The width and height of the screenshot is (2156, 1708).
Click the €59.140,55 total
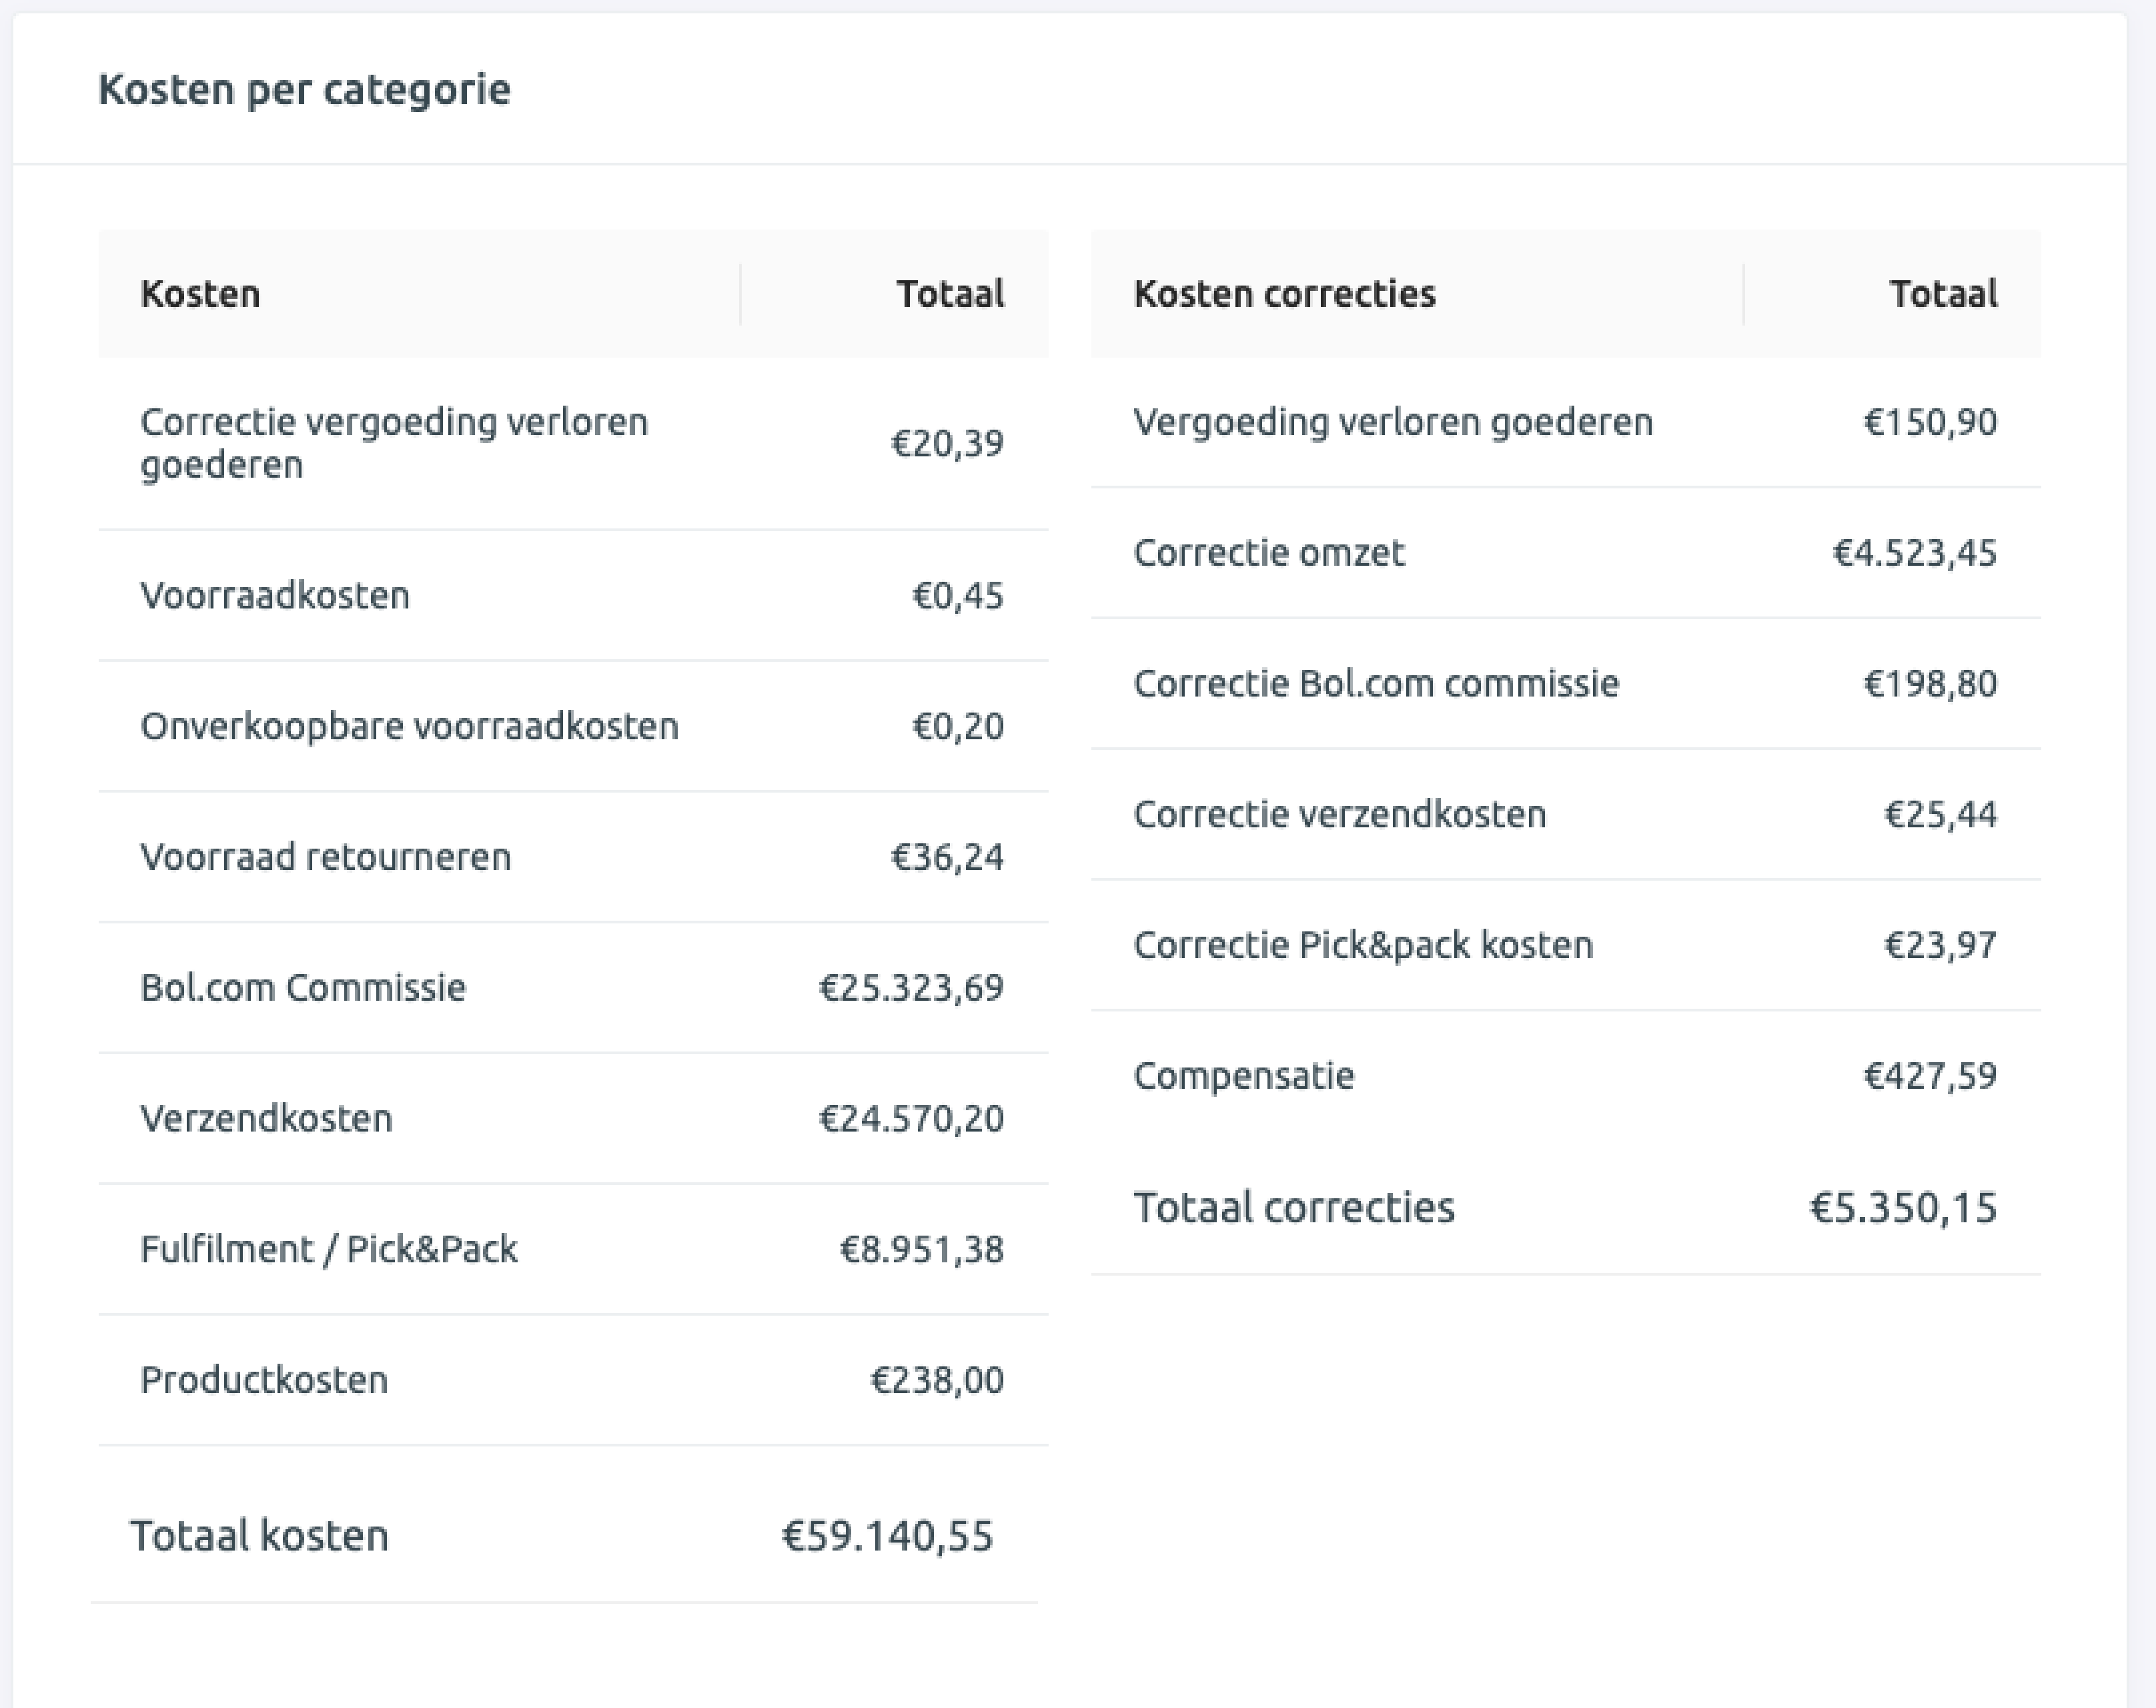pos(887,1536)
